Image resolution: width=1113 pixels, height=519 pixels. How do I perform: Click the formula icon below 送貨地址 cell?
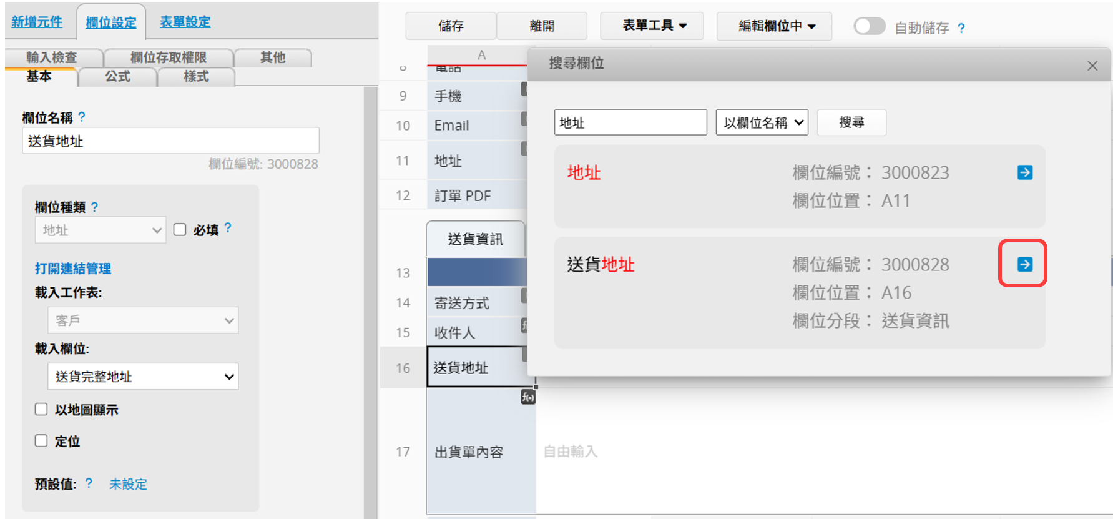(528, 397)
